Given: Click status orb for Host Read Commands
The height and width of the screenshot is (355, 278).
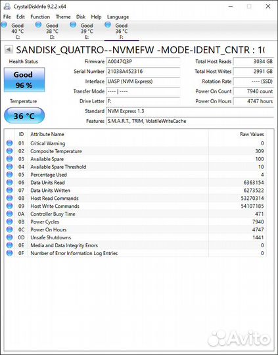Looking at the screenshot, I should click(9, 198).
